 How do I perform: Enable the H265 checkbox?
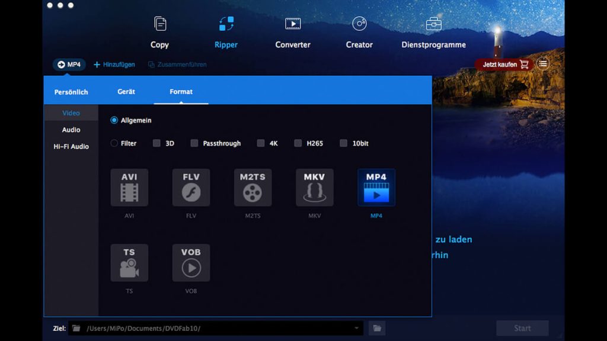(298, 143)
